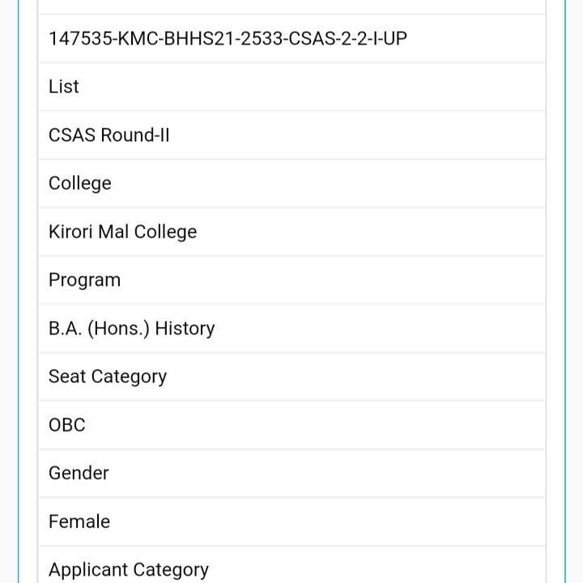Click the (Hons.) text in program value

118,329
